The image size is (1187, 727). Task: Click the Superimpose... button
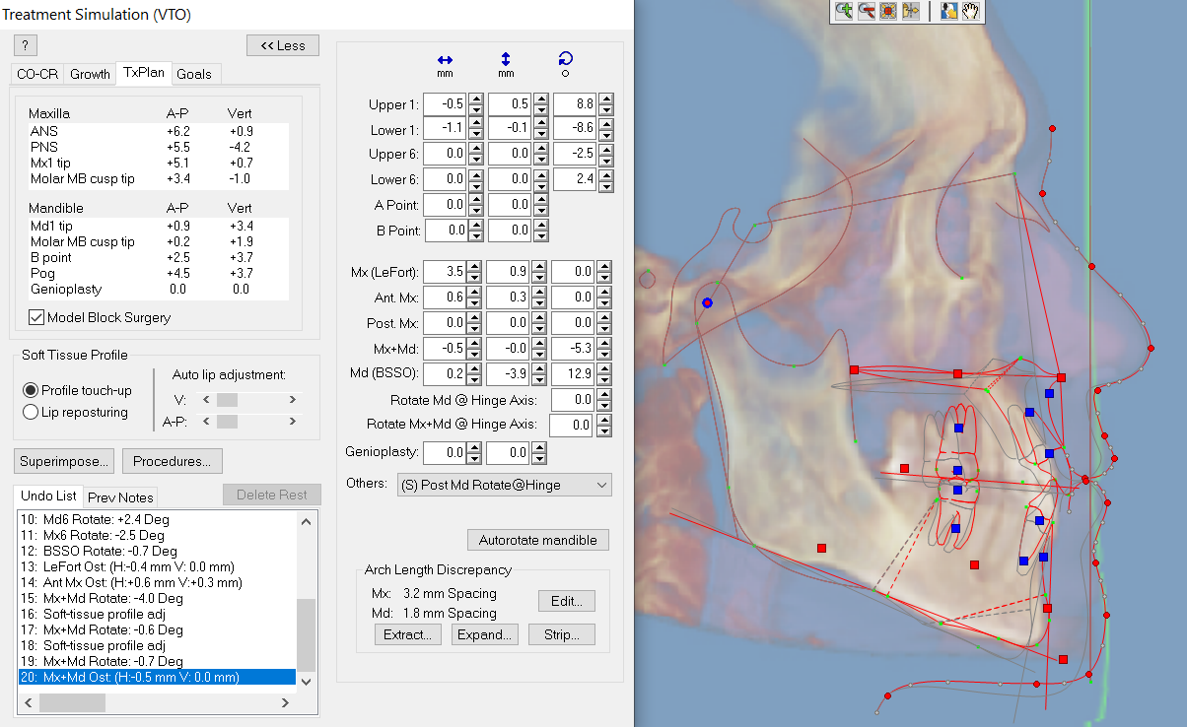[x=64, y=461]
